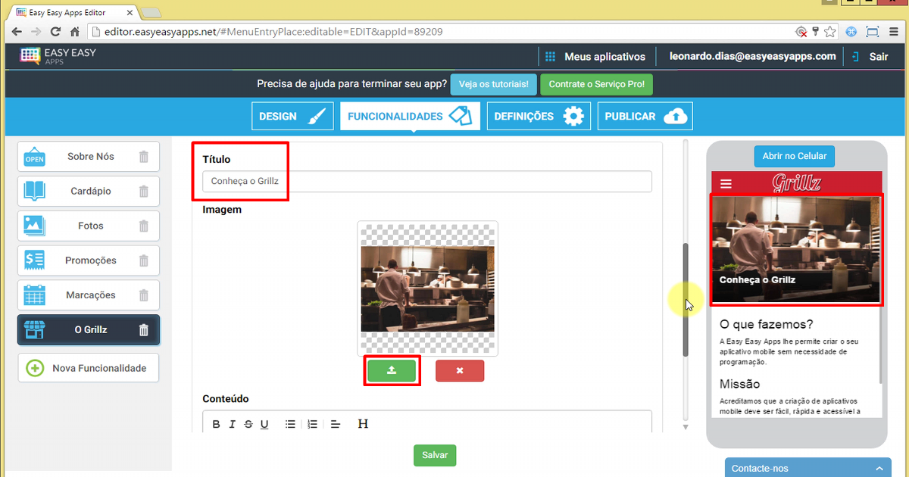Apply italic formatting in the content toolbar
The height and width of the screenshot is (477, 909).
pyautogui.click(x=233, y=424)
